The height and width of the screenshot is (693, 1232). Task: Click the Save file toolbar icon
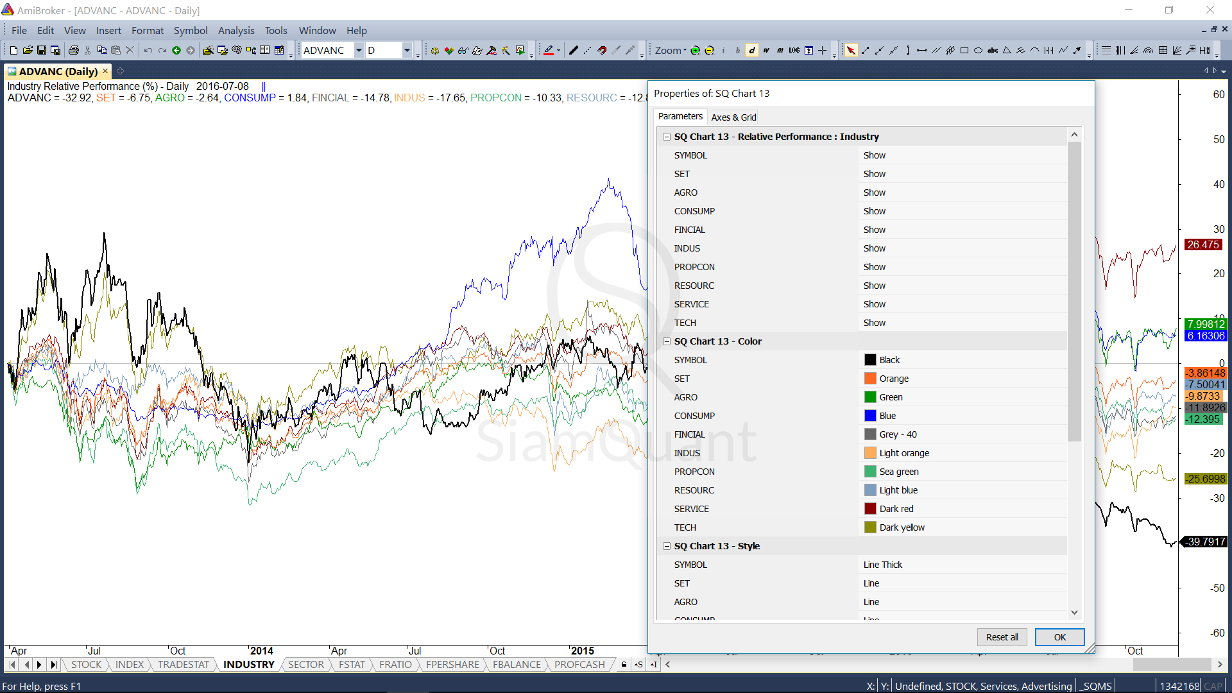[x=42, y=50]
